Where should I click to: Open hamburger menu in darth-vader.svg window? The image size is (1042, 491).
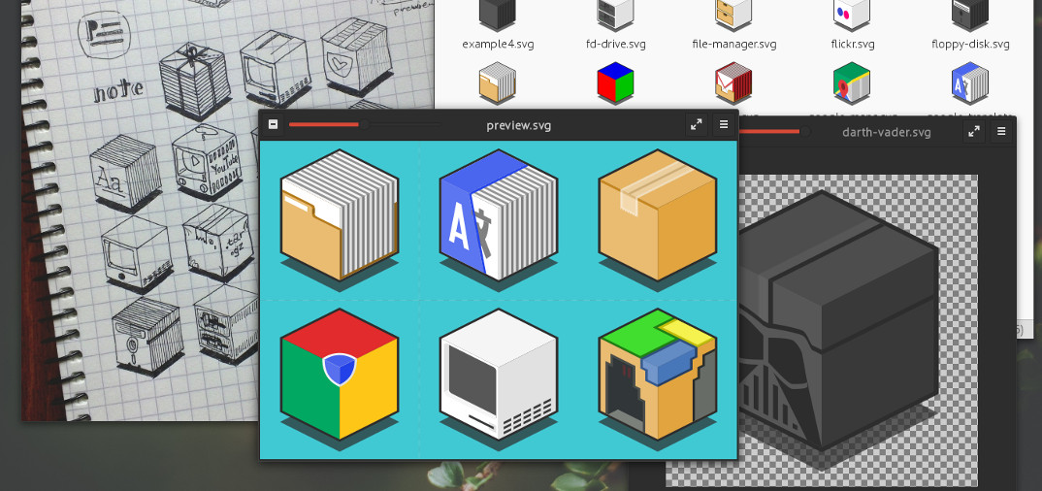(1001, 132)
